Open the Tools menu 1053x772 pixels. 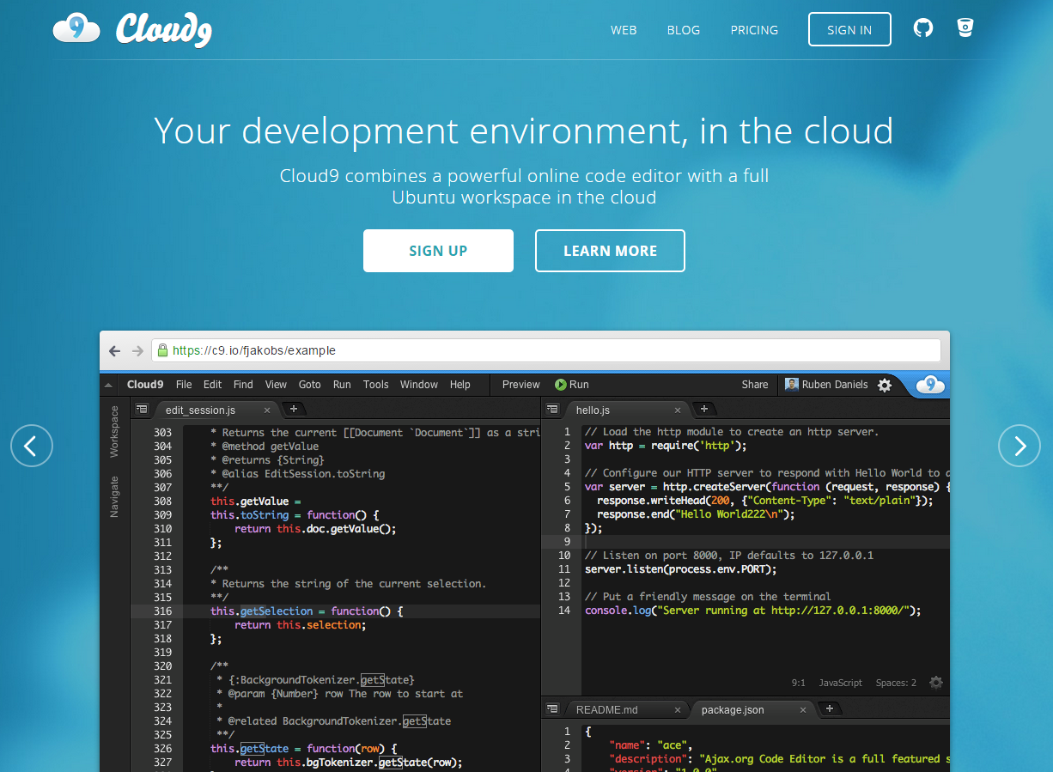click(x=375, y=385)
